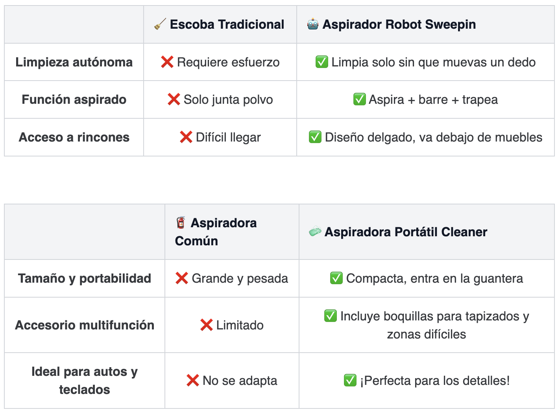Click the green checkmark beside ¡Perfecta para los detalles!
Screen dimensions: 558x412
[350, 380]
